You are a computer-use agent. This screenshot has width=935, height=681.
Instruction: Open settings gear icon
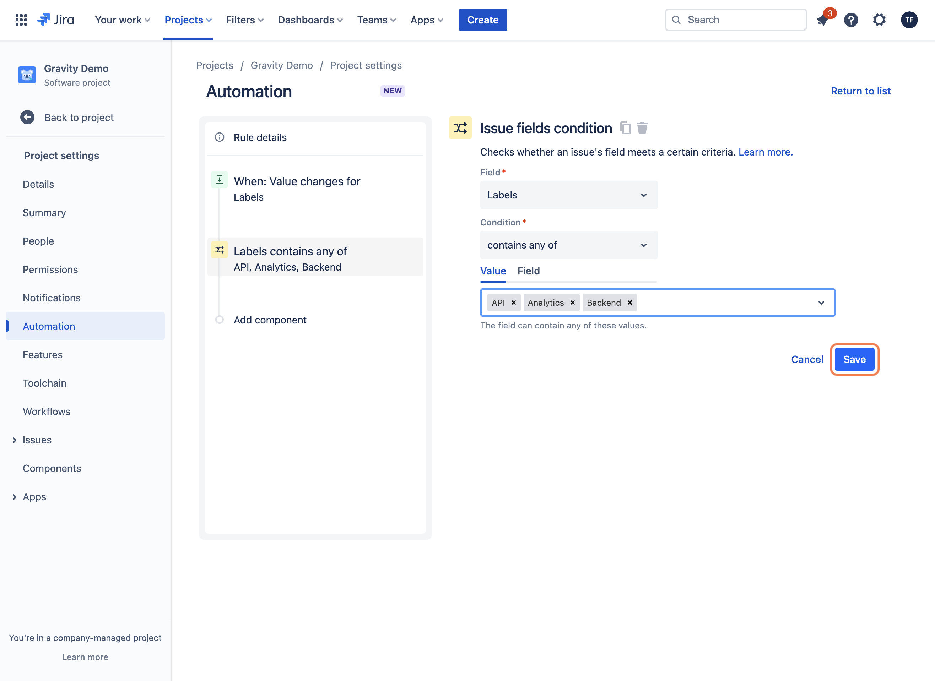coord(879,20)
